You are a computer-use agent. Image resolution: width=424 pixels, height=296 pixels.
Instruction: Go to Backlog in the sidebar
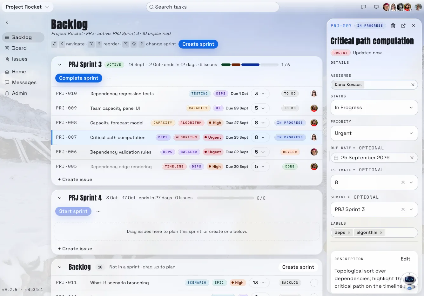(23, 37)
